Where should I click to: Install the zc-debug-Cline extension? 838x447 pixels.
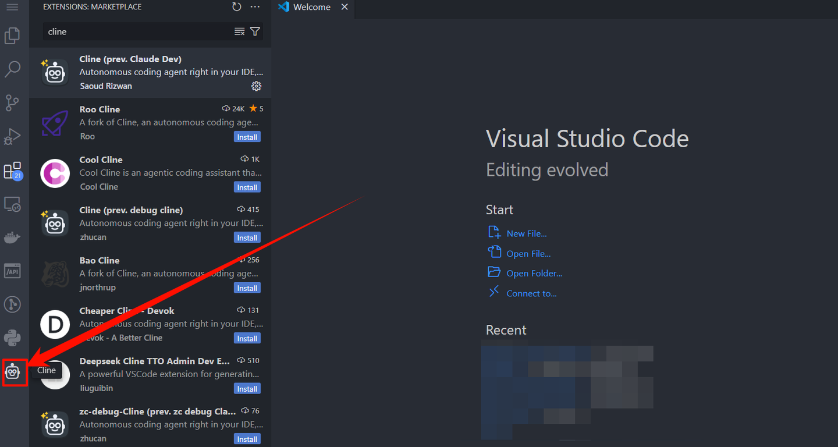pos(247,439)
